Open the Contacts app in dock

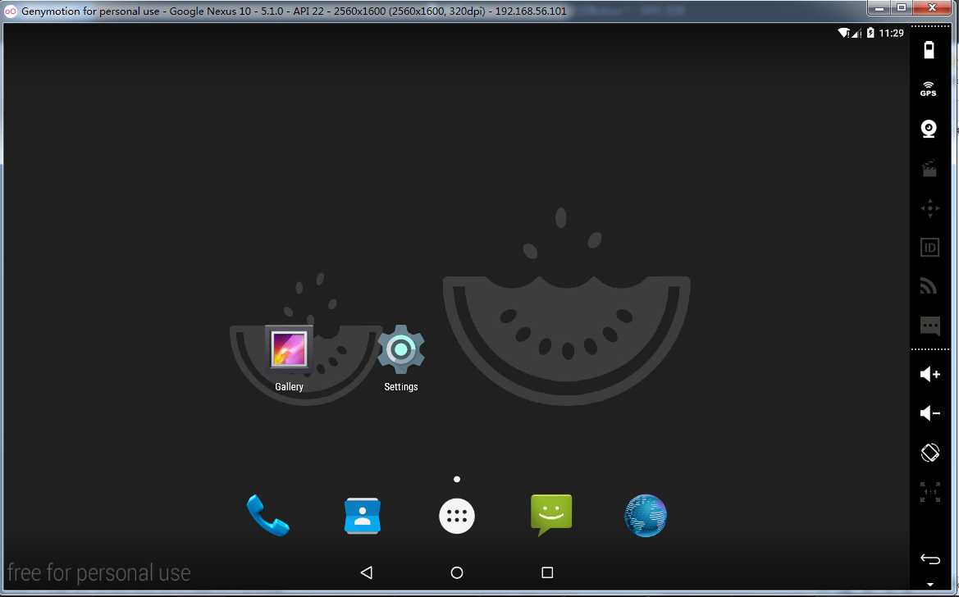362,516
